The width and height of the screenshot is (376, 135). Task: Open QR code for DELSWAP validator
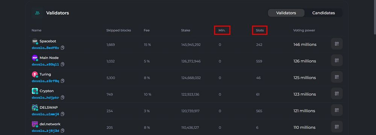(x=337, y=110)
